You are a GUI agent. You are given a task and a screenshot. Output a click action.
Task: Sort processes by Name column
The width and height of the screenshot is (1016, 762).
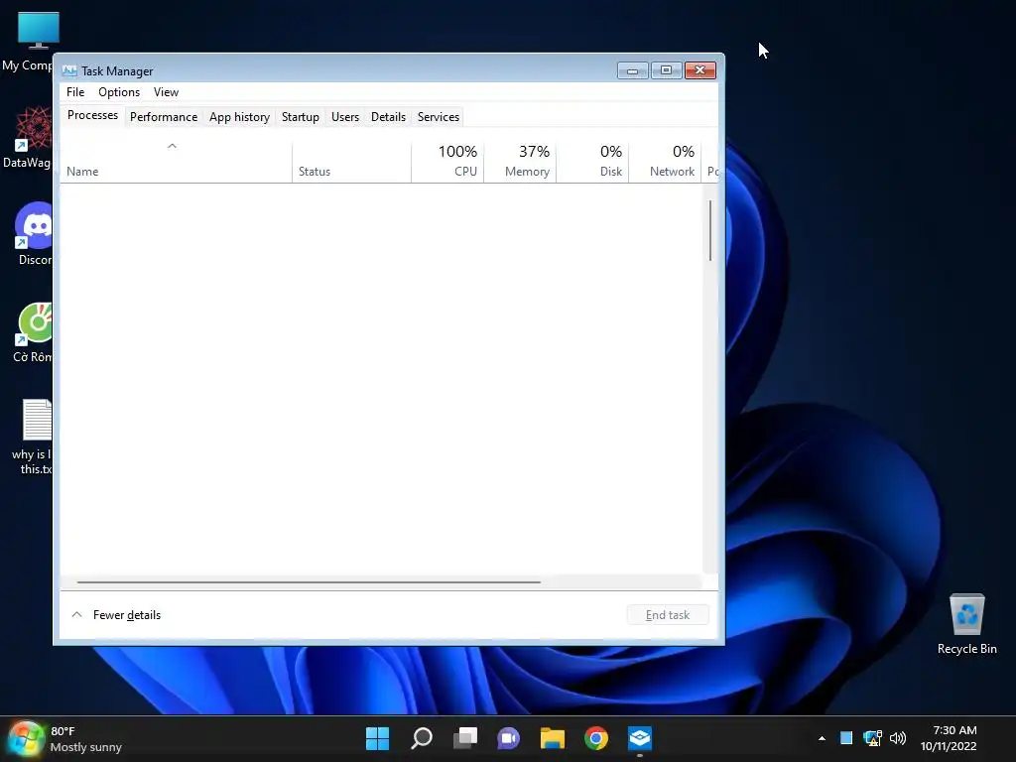coord(176,161)
